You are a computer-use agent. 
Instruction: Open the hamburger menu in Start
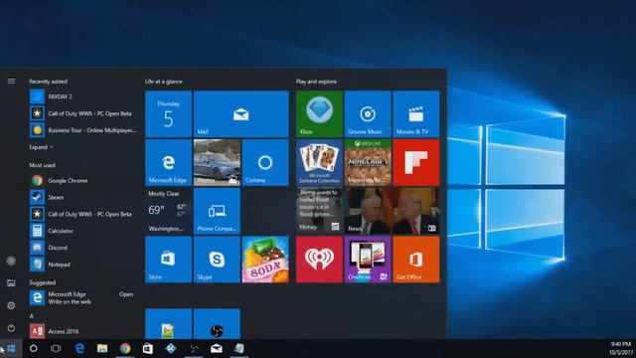coord(11,82)
